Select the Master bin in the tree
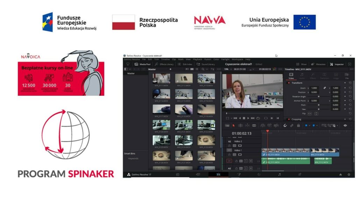This screenshot has height=201, width=358. tap(131, 74)
